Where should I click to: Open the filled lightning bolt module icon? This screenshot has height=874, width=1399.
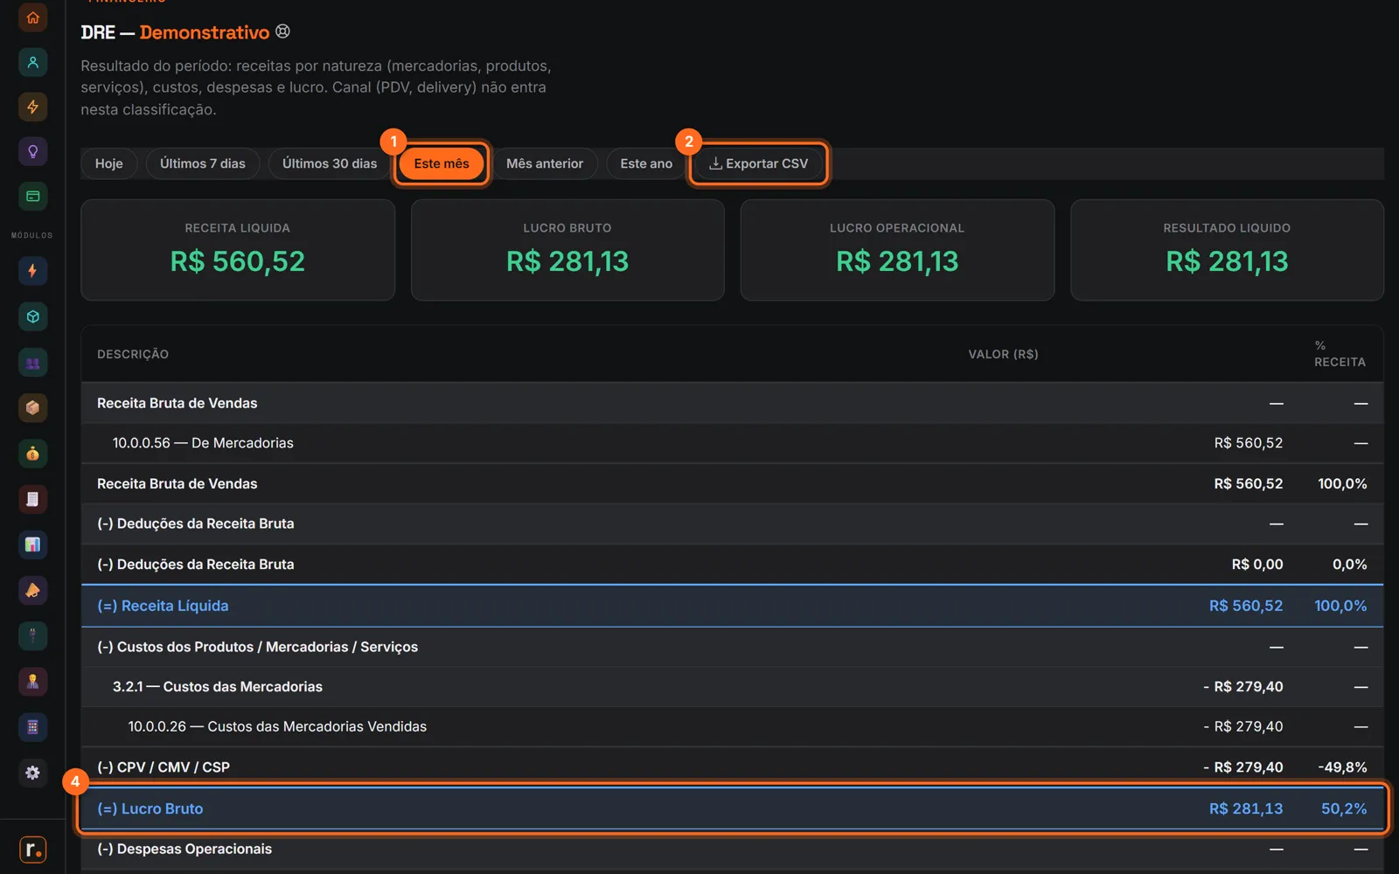tap(32, 271)
